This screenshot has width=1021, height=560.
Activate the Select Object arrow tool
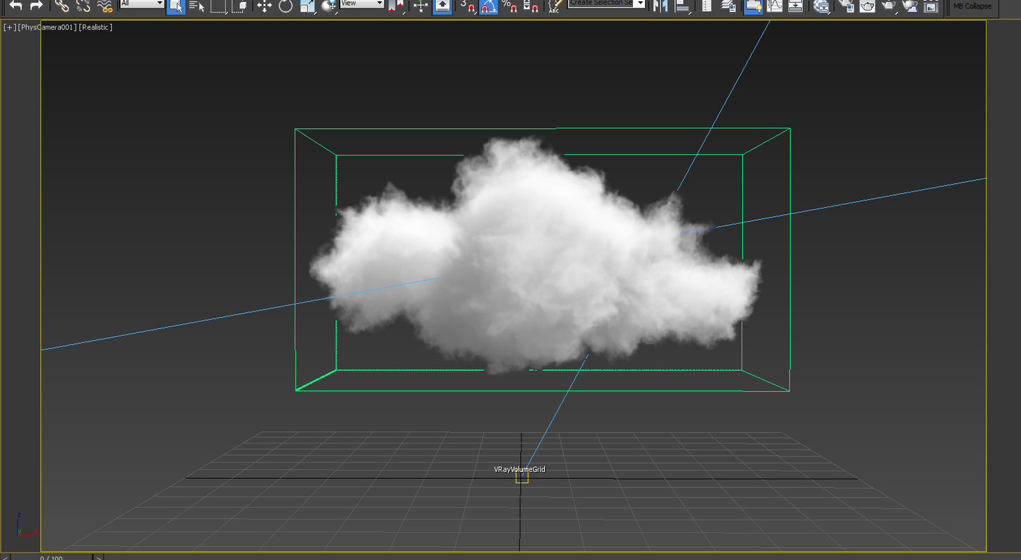[175, 7]
